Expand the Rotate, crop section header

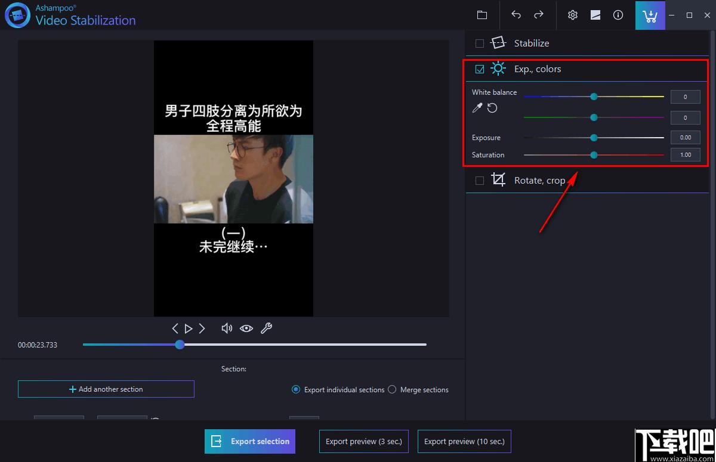(587, 180)
